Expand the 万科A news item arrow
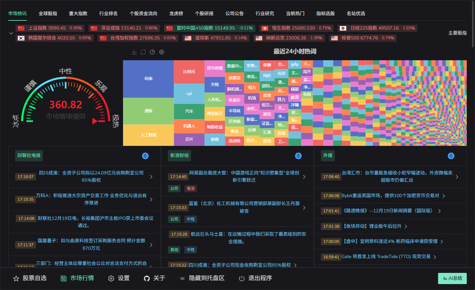Screen dimensions: 475x290 click(x=151, y=199)
